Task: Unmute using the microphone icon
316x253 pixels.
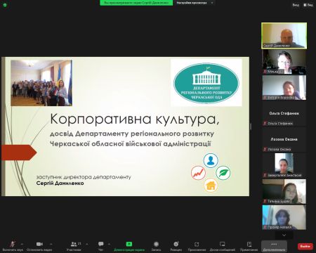Action: 13,244
